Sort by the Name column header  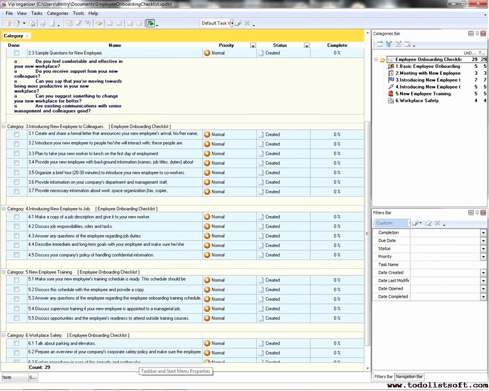tap(115, 45)
